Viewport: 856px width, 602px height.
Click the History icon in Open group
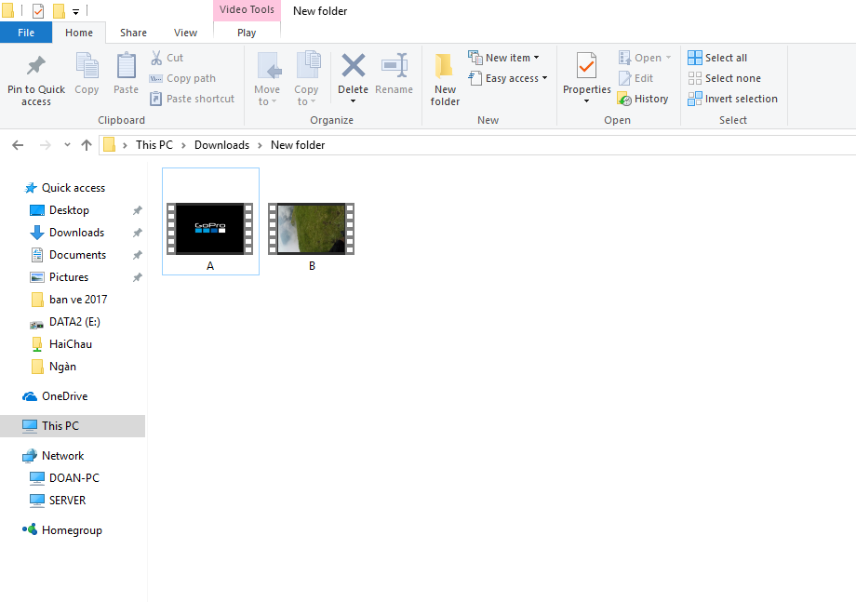coord(625,99)
